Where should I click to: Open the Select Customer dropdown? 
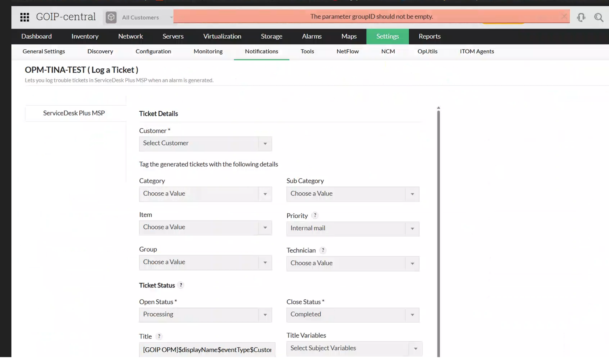pyautogui.click(x=205, y=144)
